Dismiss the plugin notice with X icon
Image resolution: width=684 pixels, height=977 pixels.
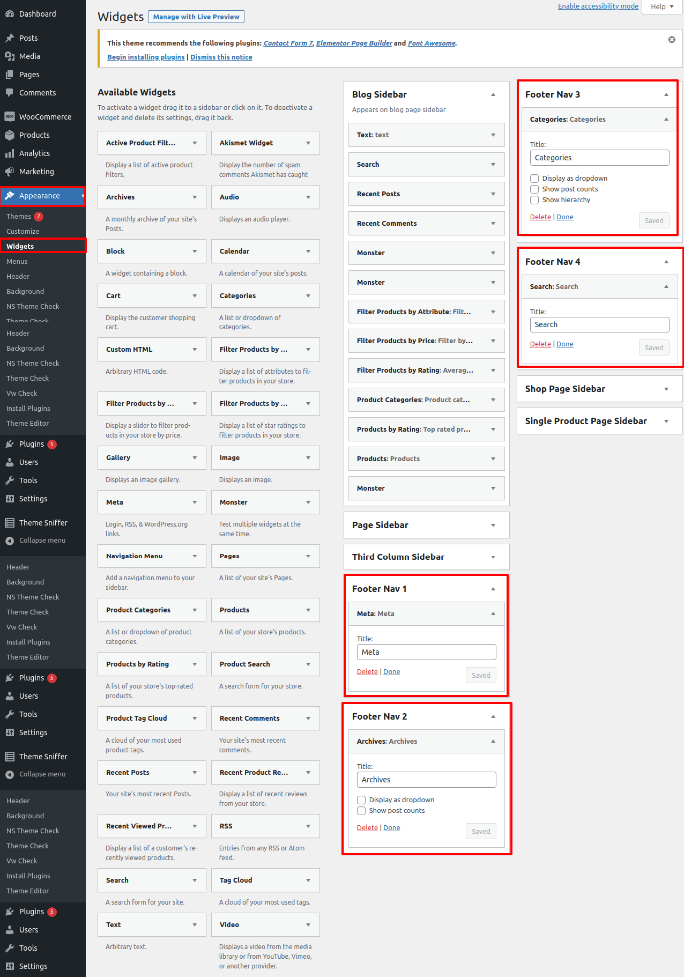click(x=672, y=40)
